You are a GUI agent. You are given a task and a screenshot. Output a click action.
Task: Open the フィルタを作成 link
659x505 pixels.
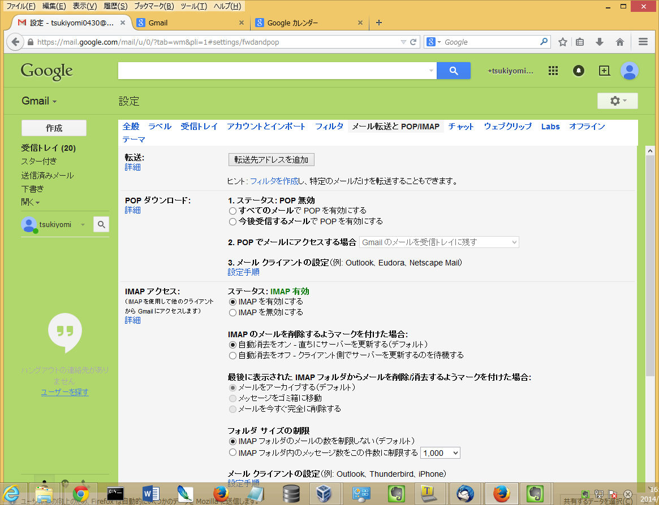[x=274, y=181]
